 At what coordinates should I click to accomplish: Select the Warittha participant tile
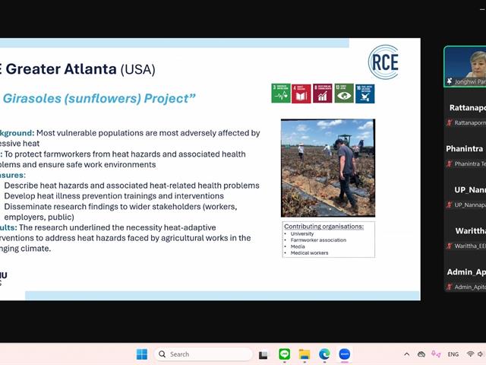click(x=465, y=231)
